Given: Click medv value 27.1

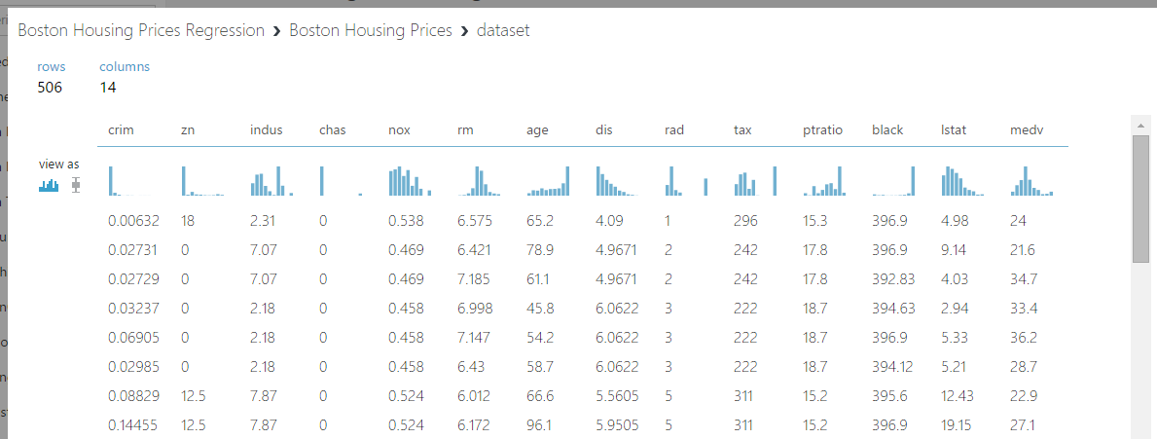Looking at the screenshot, I should [1024, 425].
